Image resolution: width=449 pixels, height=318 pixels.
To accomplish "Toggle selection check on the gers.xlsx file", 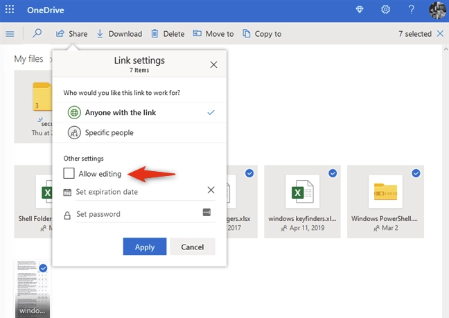I will pyautogui.click(x=249, y=173).
